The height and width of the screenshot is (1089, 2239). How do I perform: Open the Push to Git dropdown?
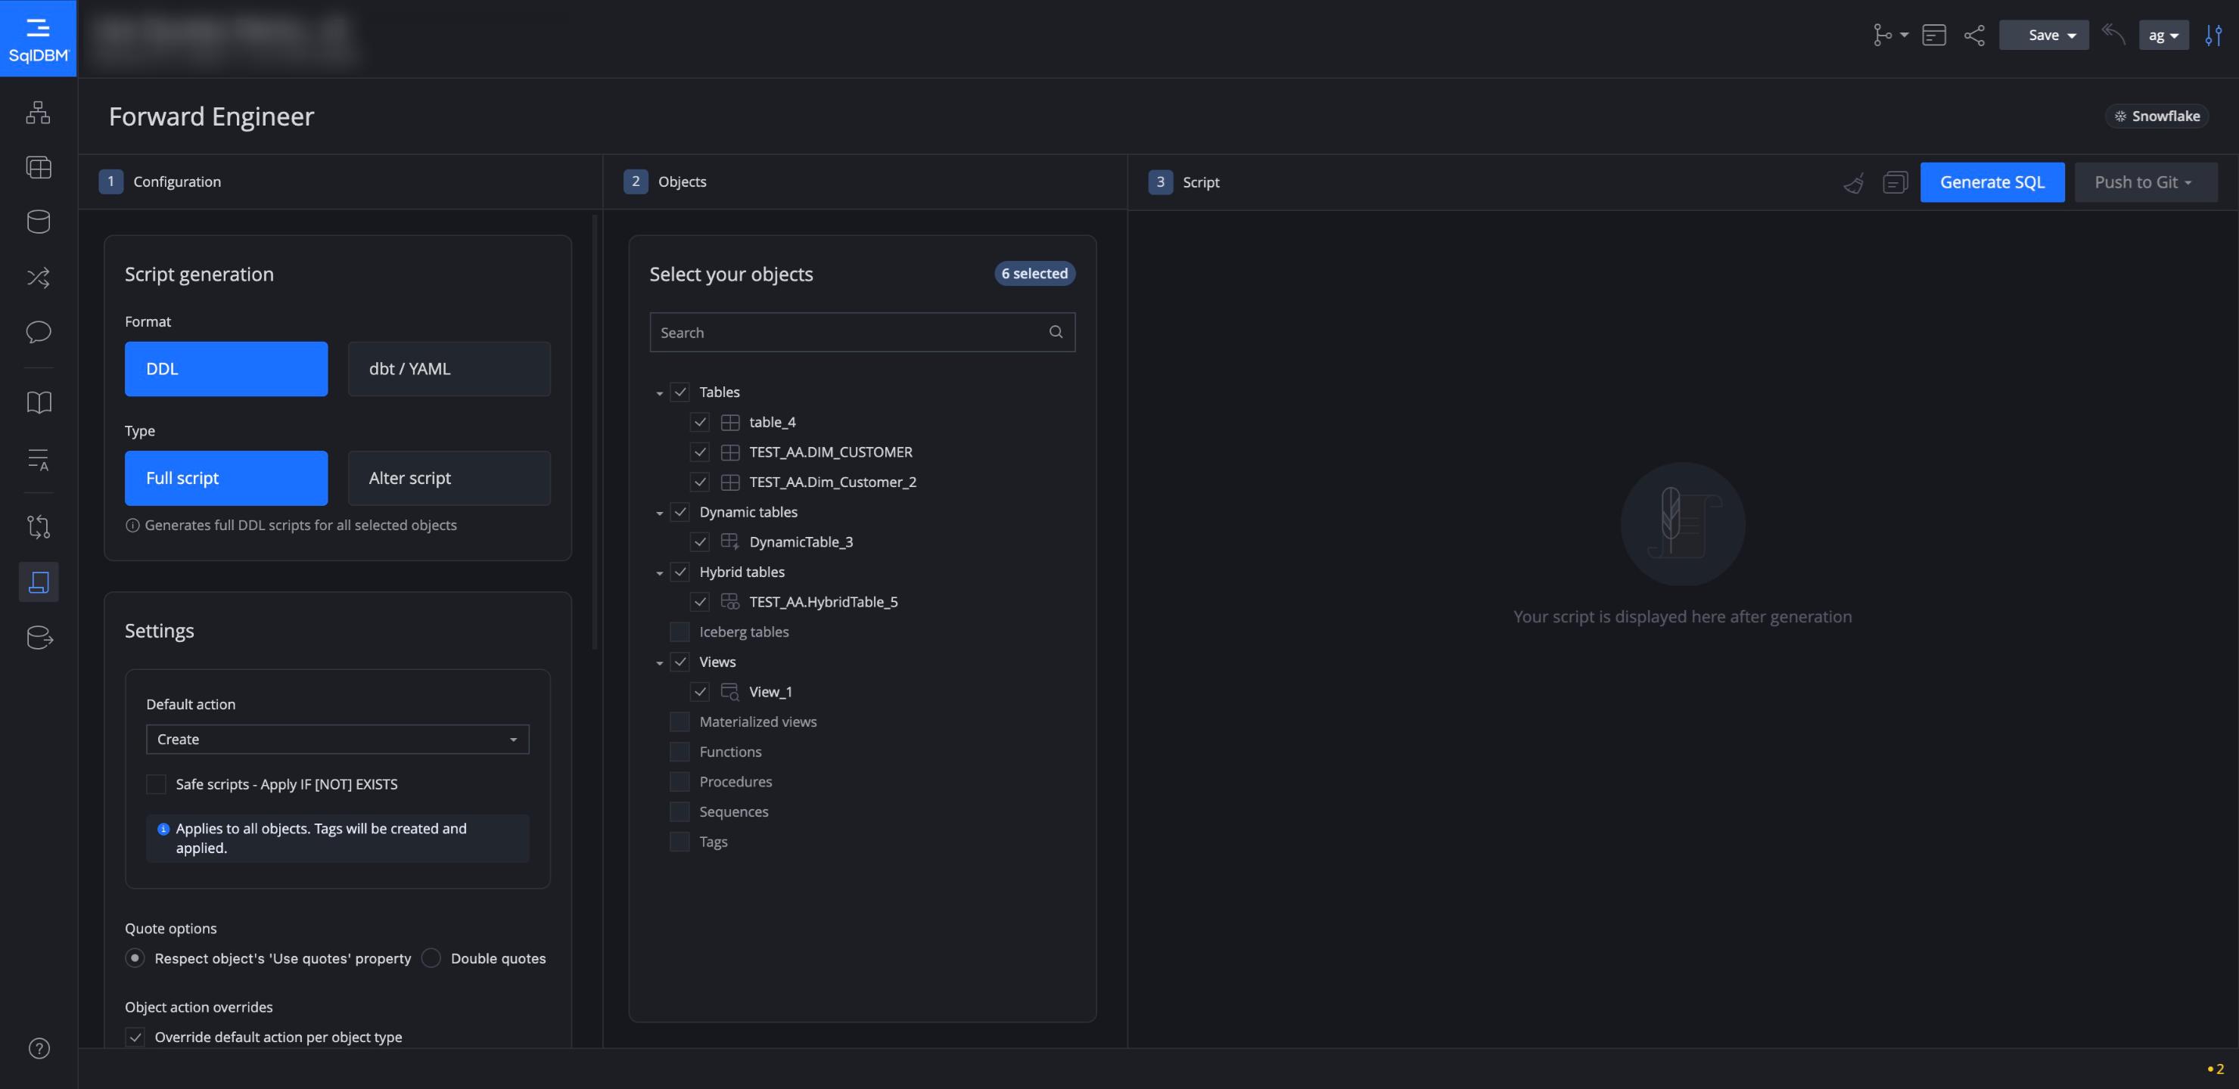click(2145, 182)
